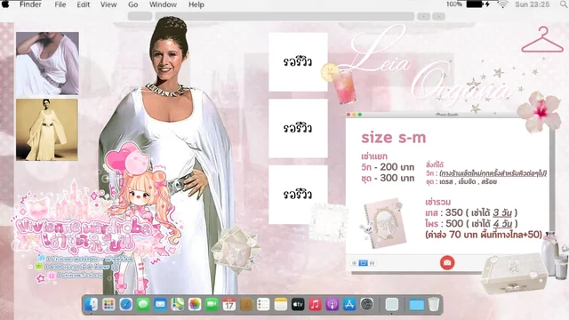Launch Safari from the dock

pos(126,304)
